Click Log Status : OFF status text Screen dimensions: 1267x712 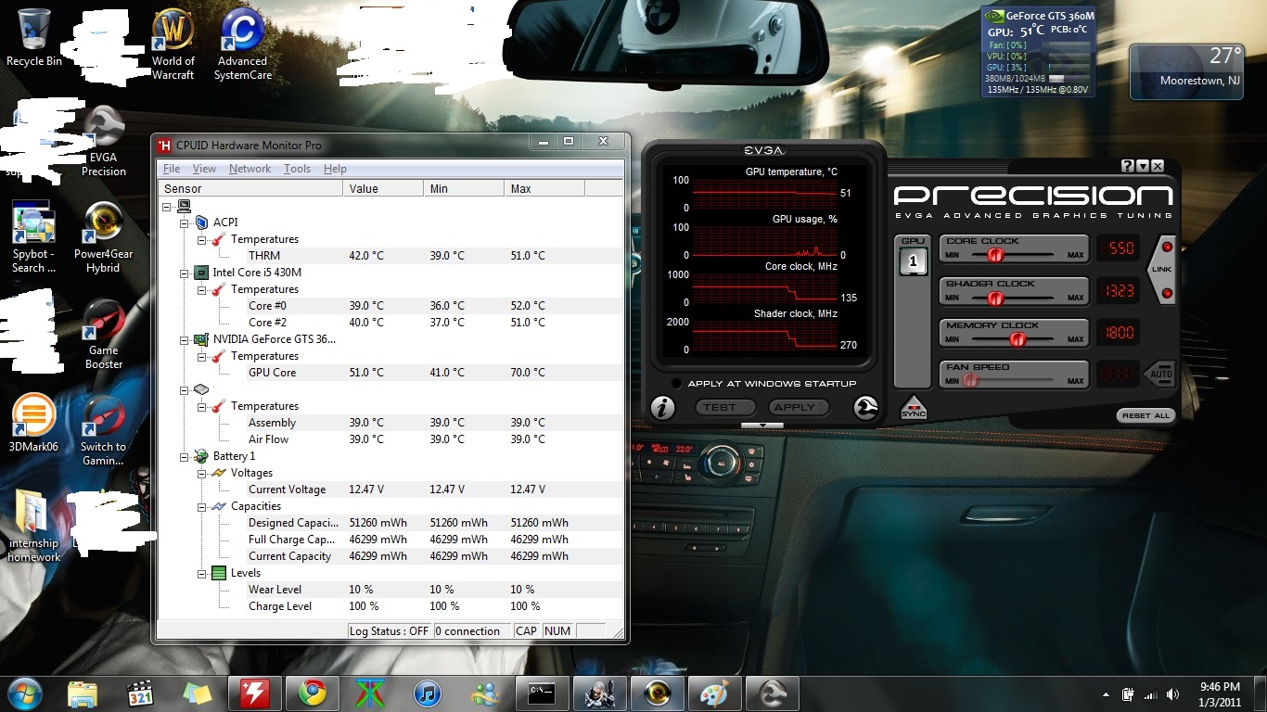coord(389,630)
